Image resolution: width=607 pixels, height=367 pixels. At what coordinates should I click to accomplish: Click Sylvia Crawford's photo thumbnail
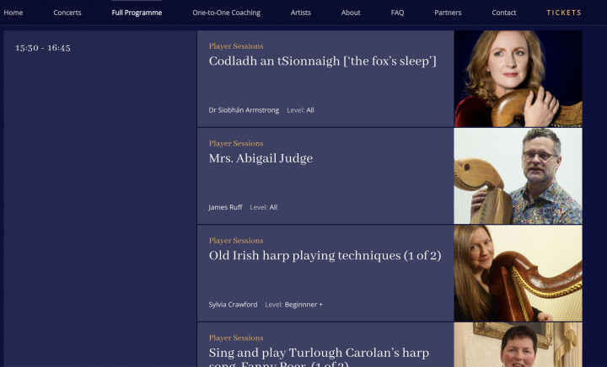point(518,273)
